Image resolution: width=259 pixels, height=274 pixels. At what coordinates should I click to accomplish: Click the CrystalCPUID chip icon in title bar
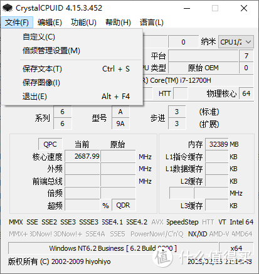pos(8,8)
